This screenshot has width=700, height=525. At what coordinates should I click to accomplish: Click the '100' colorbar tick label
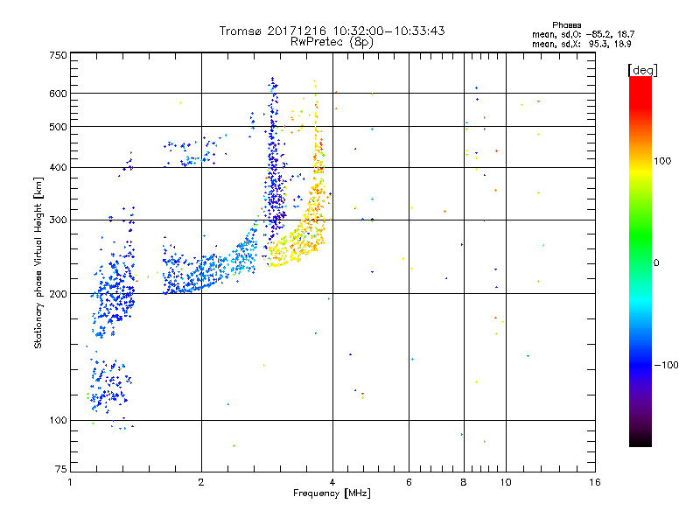click(662, 161)
